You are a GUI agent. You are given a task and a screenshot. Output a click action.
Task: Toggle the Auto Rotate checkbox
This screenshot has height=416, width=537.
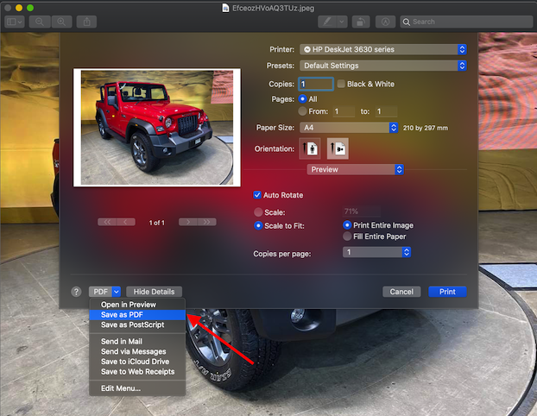pos(257,195)
